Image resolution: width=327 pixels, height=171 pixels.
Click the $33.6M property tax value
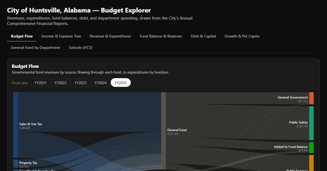[x=24, y=166]
